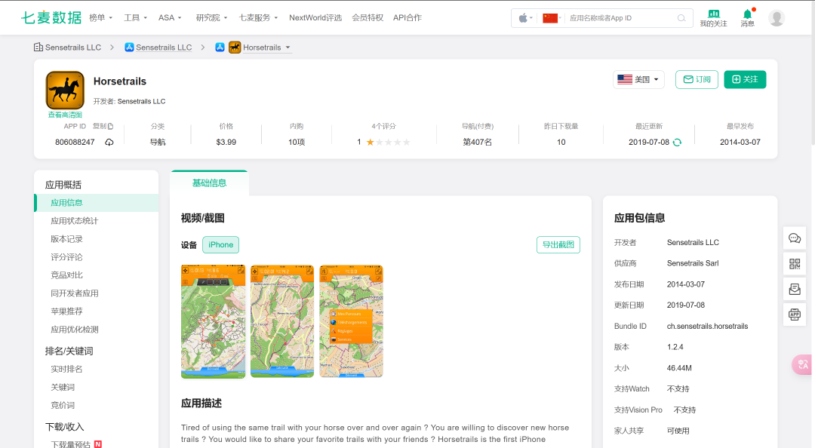
Task: Click the Bundle ID ch.sensetrails.horsetrails
Action: [707, 327]
